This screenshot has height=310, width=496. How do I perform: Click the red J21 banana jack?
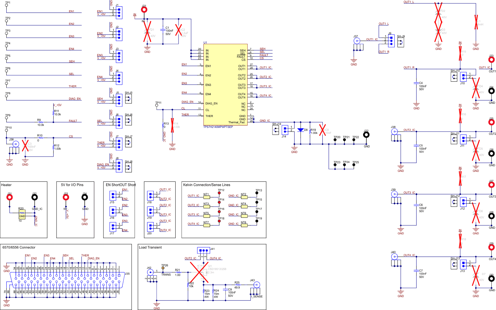[144, 10]
